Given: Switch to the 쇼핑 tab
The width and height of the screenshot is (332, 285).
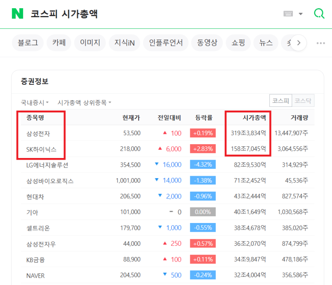Looking at the screenshot, I should (x=238, y=43).
